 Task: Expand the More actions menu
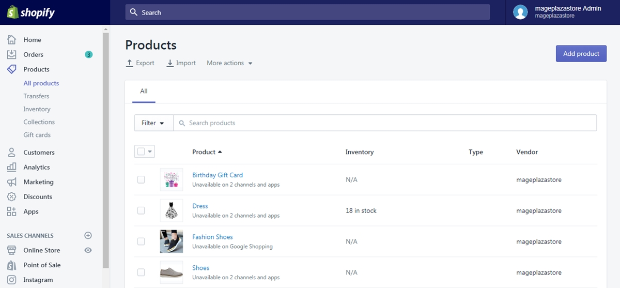coord(229,63)
